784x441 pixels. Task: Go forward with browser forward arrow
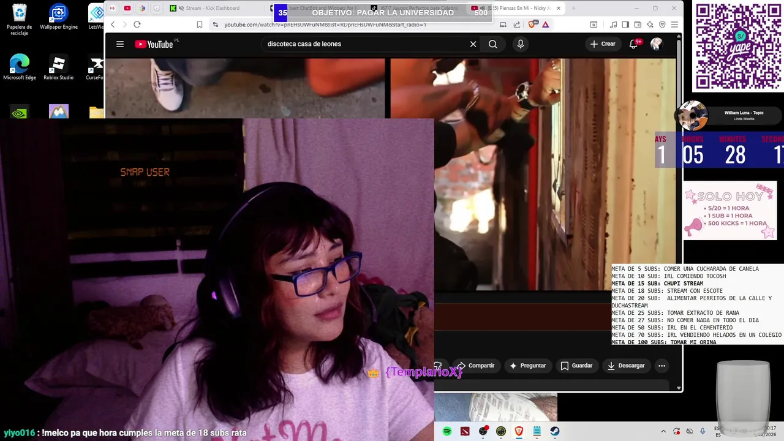(124, 24)
